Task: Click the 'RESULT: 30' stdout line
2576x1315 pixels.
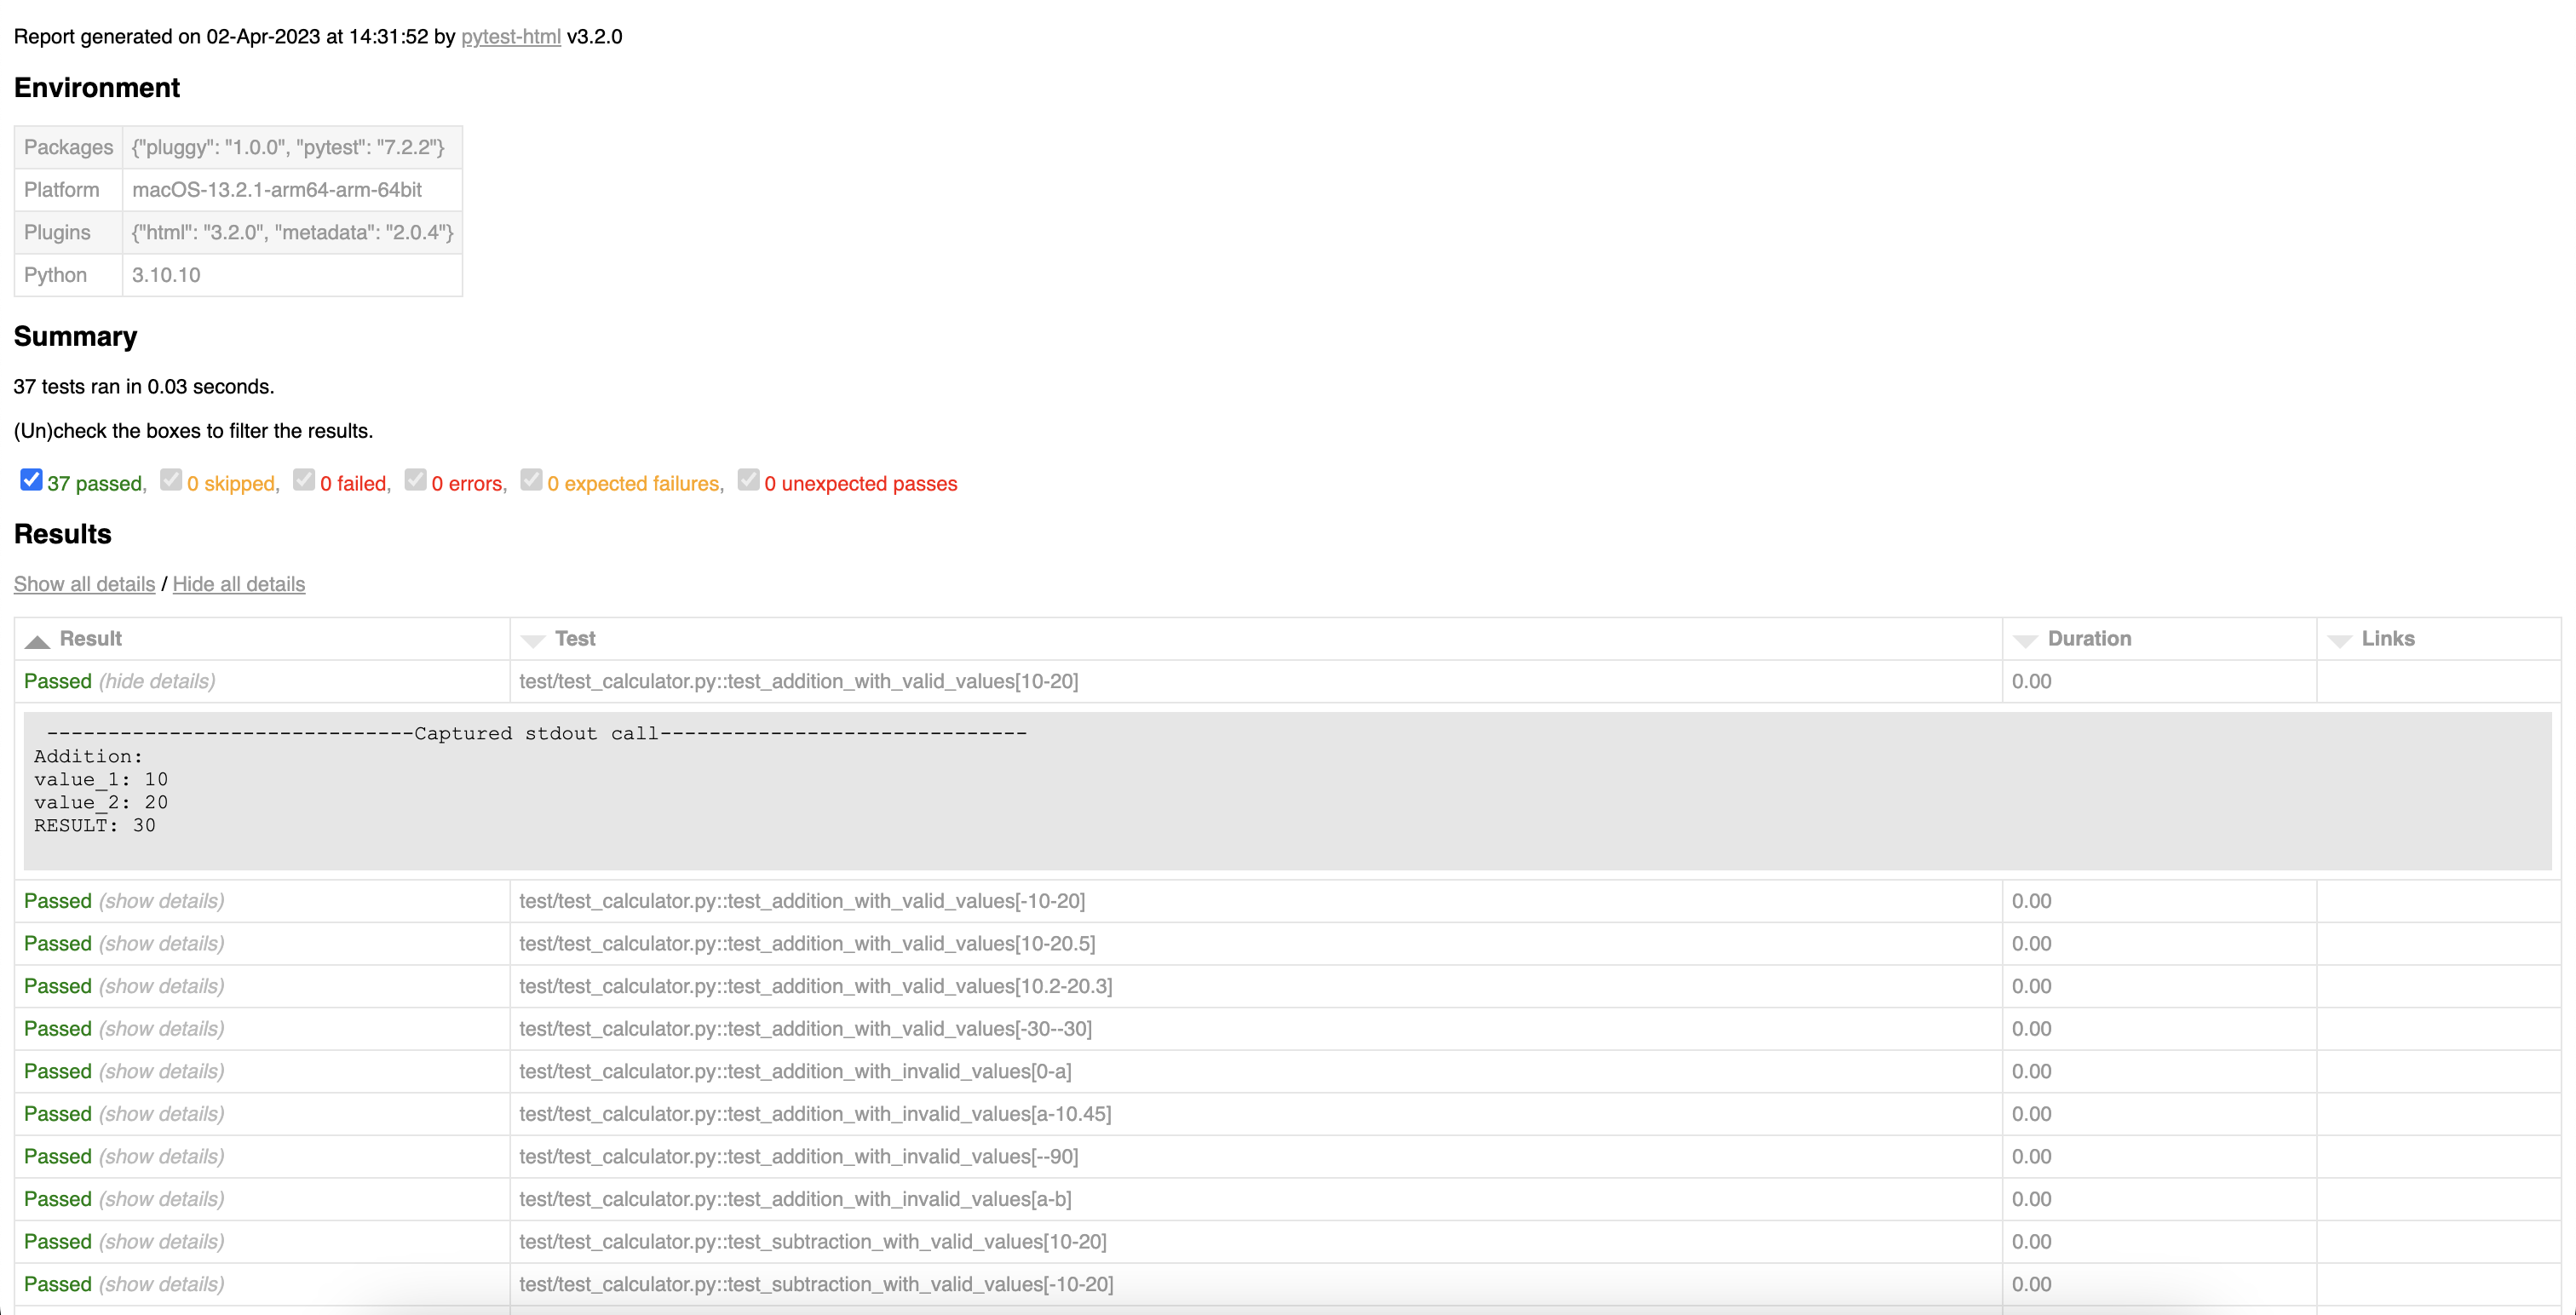Action: point(95,826)
